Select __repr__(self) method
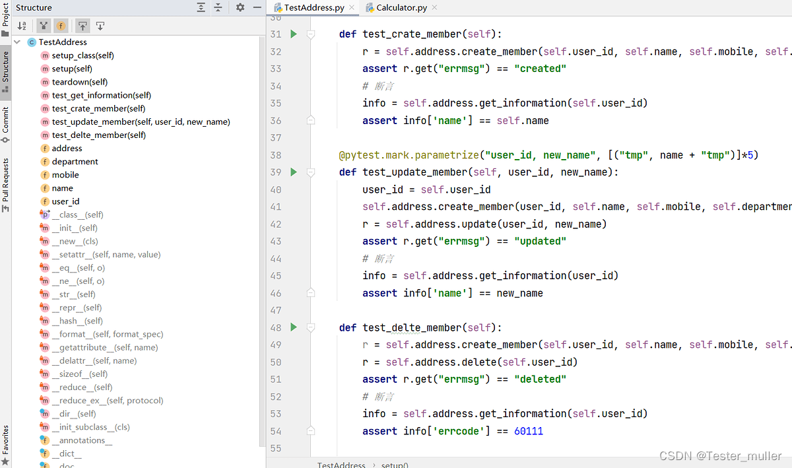 coord(77,307)
